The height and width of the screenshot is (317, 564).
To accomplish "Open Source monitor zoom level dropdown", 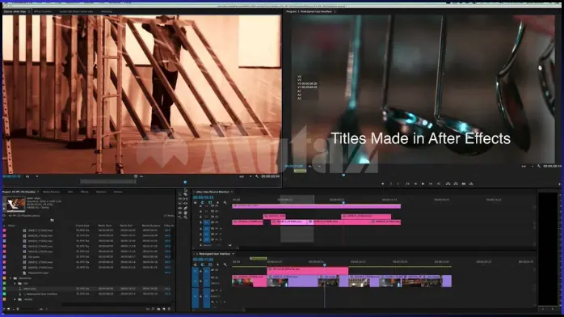I will click(x=32, y=176).
